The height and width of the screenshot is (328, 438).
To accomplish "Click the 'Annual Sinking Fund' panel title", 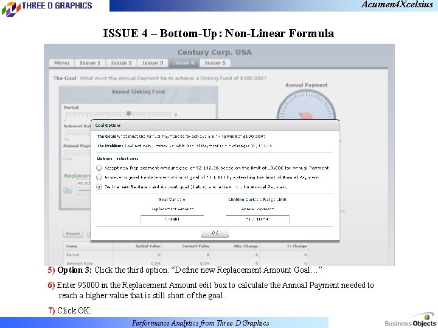I will point(138,92).
